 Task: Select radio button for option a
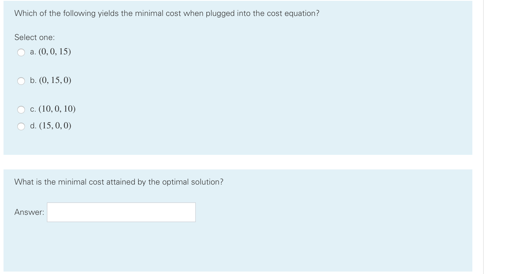coord(21,52)
